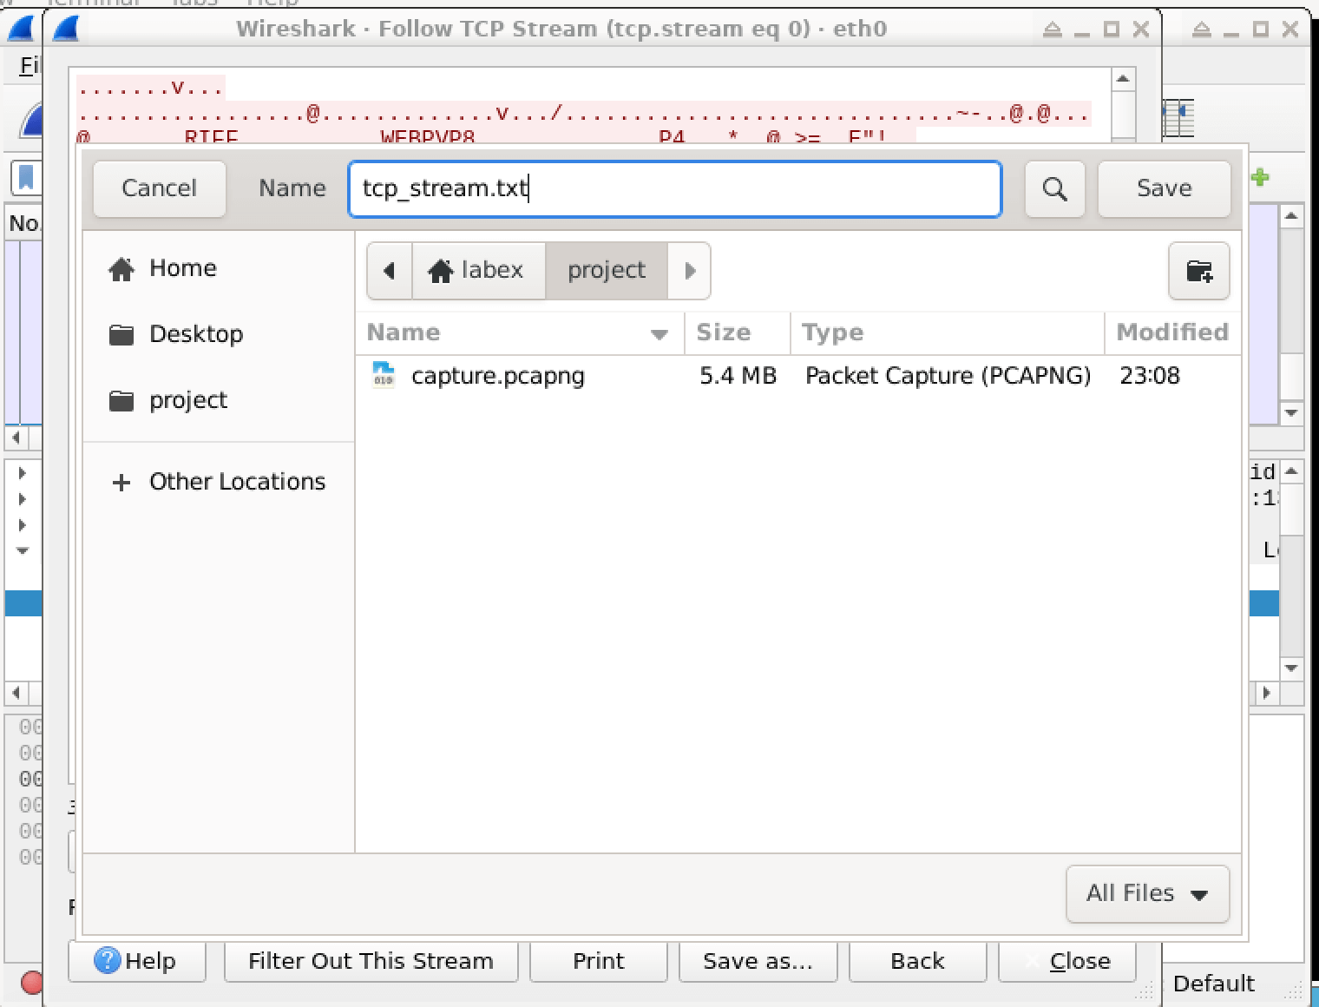
Task: Click Close button in stream window
Action: [x=1066, y=961]
